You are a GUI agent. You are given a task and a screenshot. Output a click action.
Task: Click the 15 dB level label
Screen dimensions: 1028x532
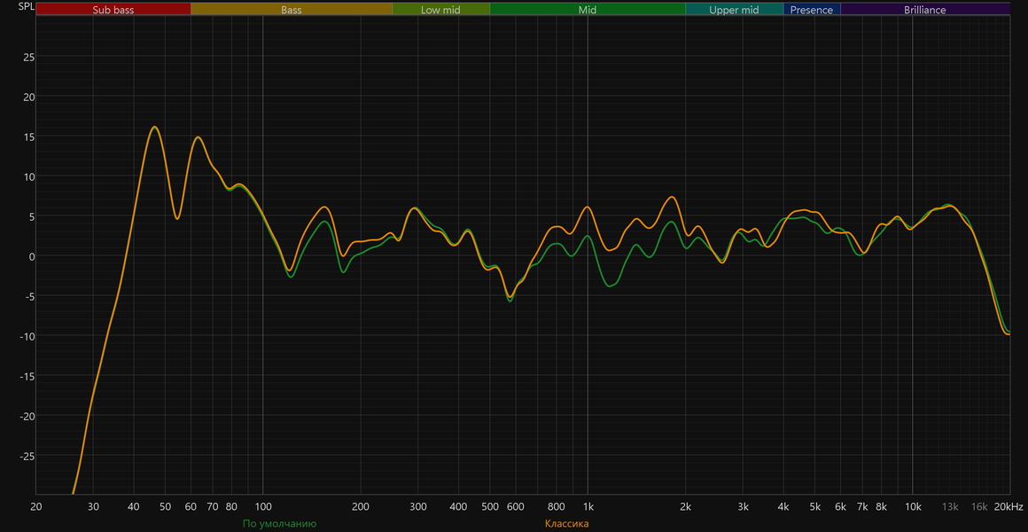[x=29, y=137]
